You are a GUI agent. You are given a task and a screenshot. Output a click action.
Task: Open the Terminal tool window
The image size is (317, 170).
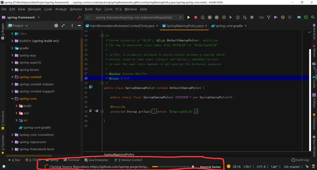(x=71, y=160)
